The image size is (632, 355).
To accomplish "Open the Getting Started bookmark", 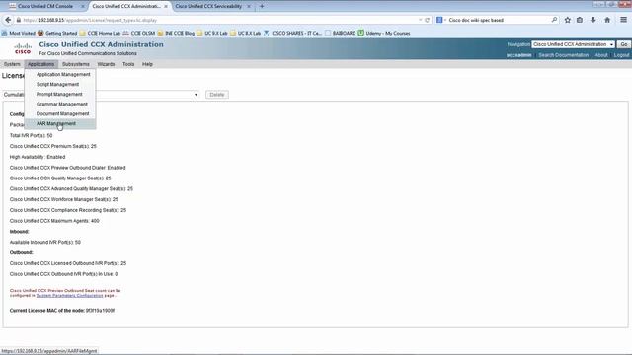I will 57,33.
